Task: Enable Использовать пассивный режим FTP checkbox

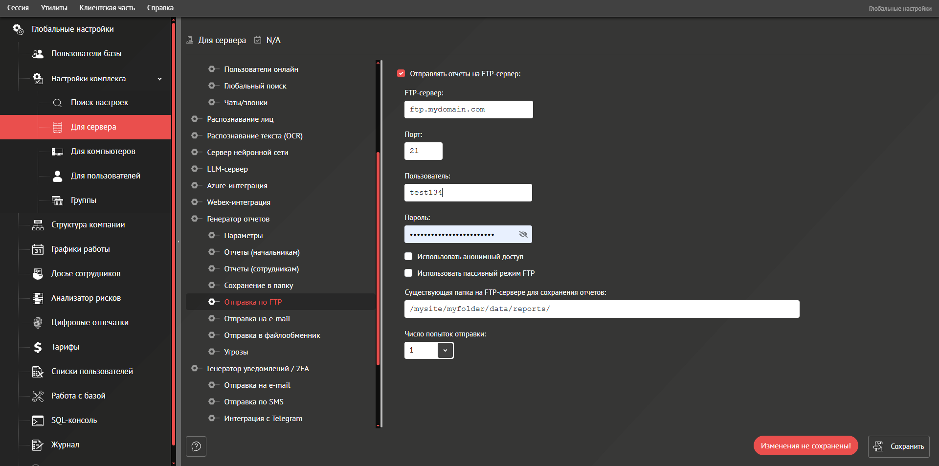Action: click(408, 273)
